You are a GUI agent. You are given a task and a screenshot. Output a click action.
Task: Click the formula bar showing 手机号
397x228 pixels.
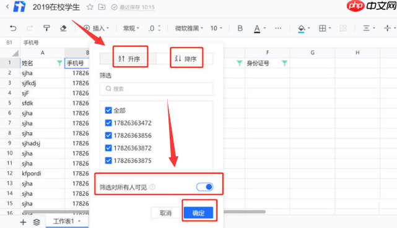(31, 43)
